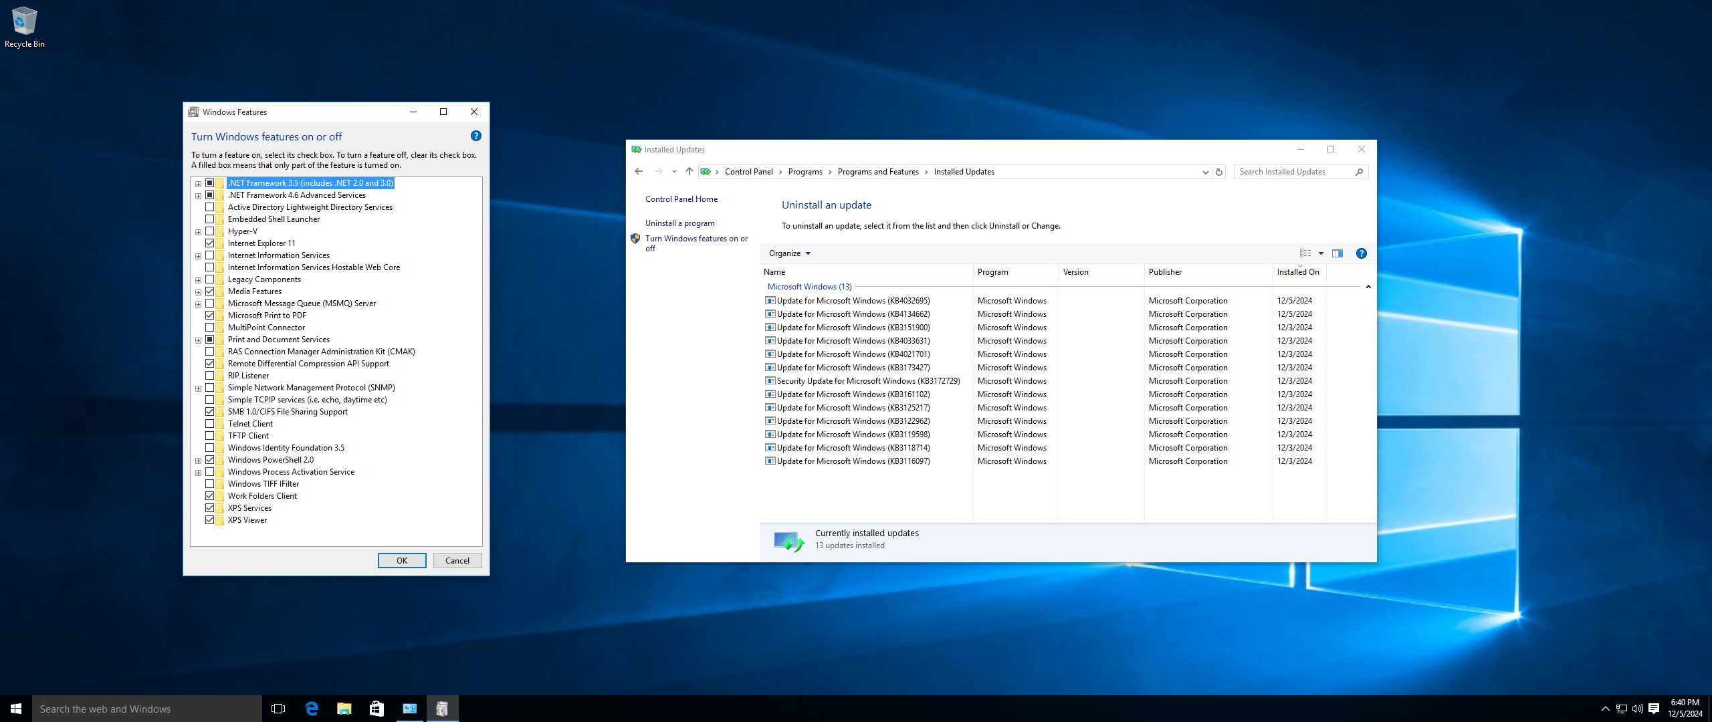
Task: Expand the Media Features node
Action: click(198, 292)
